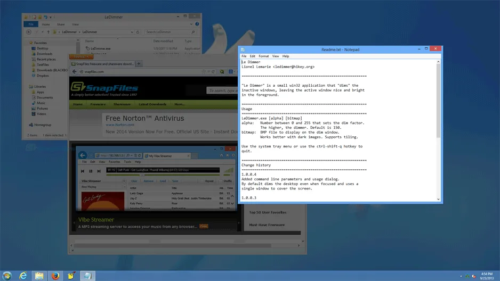Open File Explorer from the taskbar
Viewport: 500px width, 281px height.
point(39,276)
